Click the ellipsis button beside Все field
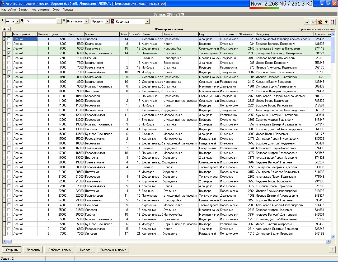This screenshot has width=338, height=262. pyautogui.click(x=59, y=21)
